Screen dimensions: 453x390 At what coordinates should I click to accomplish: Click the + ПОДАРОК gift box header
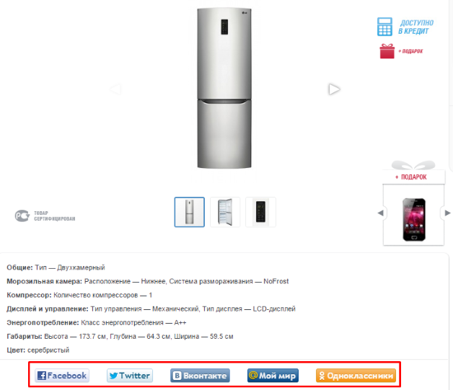coord(413,177)
